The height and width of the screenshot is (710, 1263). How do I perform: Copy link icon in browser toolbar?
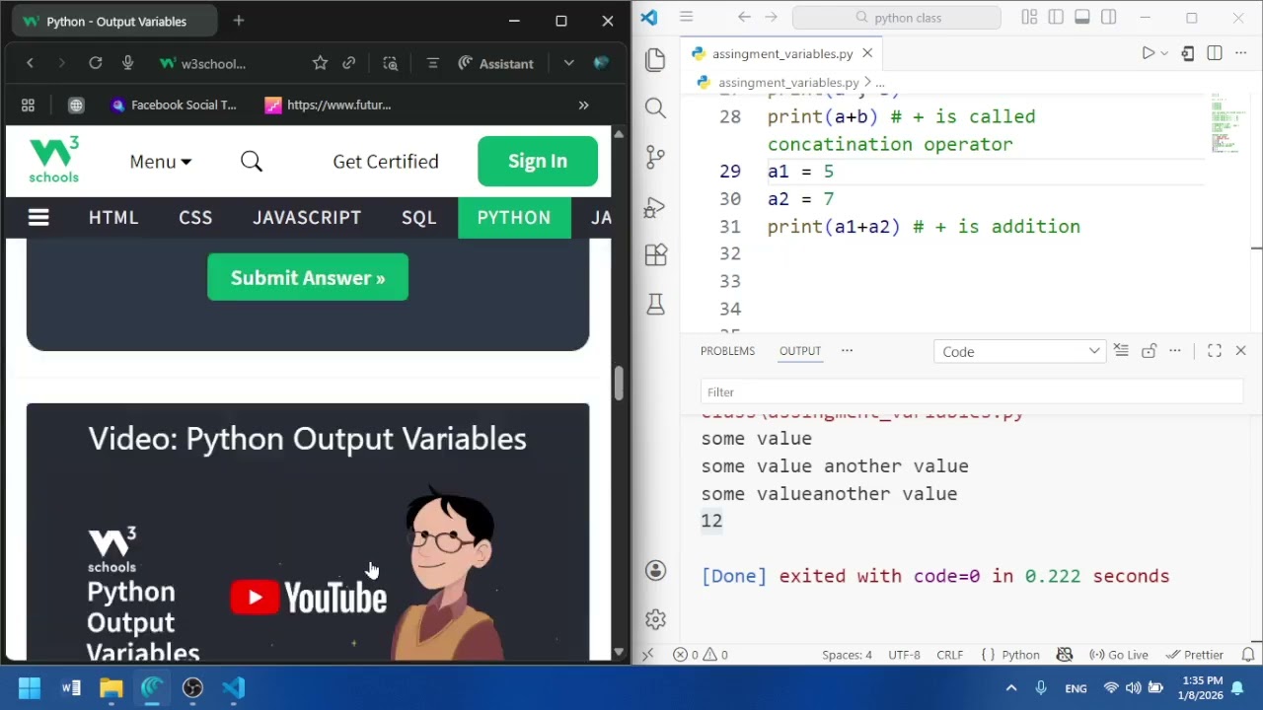(x=349, y=63)
